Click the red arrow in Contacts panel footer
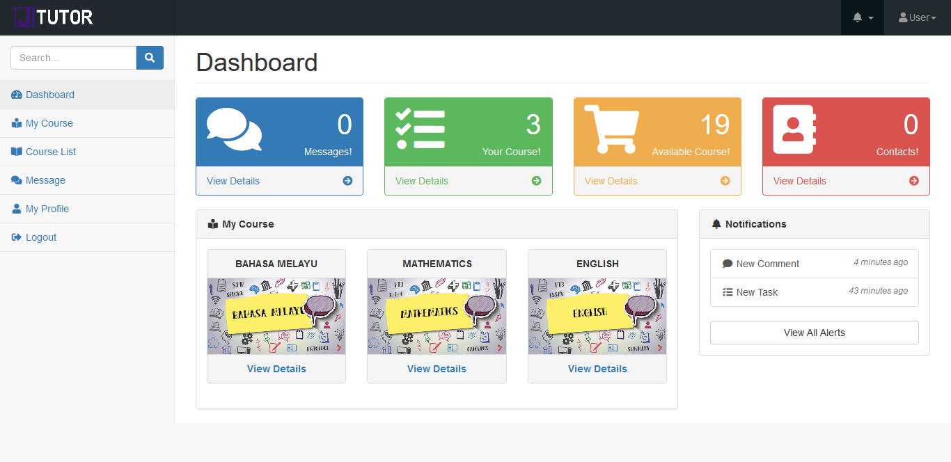 click(914, 181)
